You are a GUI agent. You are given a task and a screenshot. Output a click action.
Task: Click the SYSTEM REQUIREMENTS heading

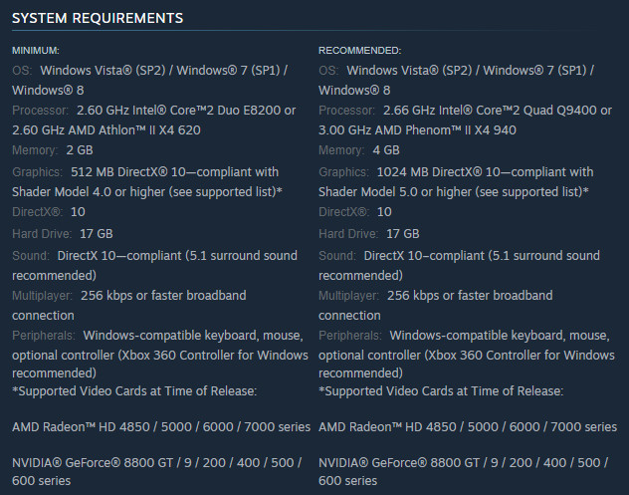[98, 18]
